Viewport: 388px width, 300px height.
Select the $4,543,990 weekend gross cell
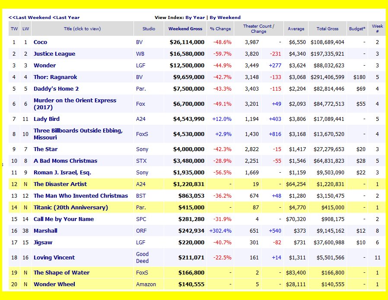189,119
